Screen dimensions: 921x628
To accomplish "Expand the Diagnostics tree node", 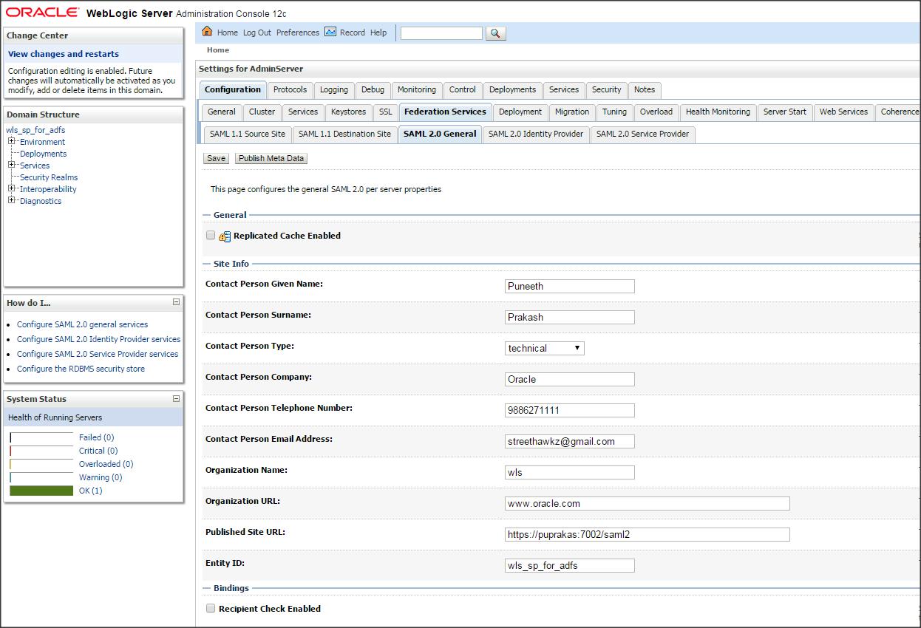I will coord(12,201).
